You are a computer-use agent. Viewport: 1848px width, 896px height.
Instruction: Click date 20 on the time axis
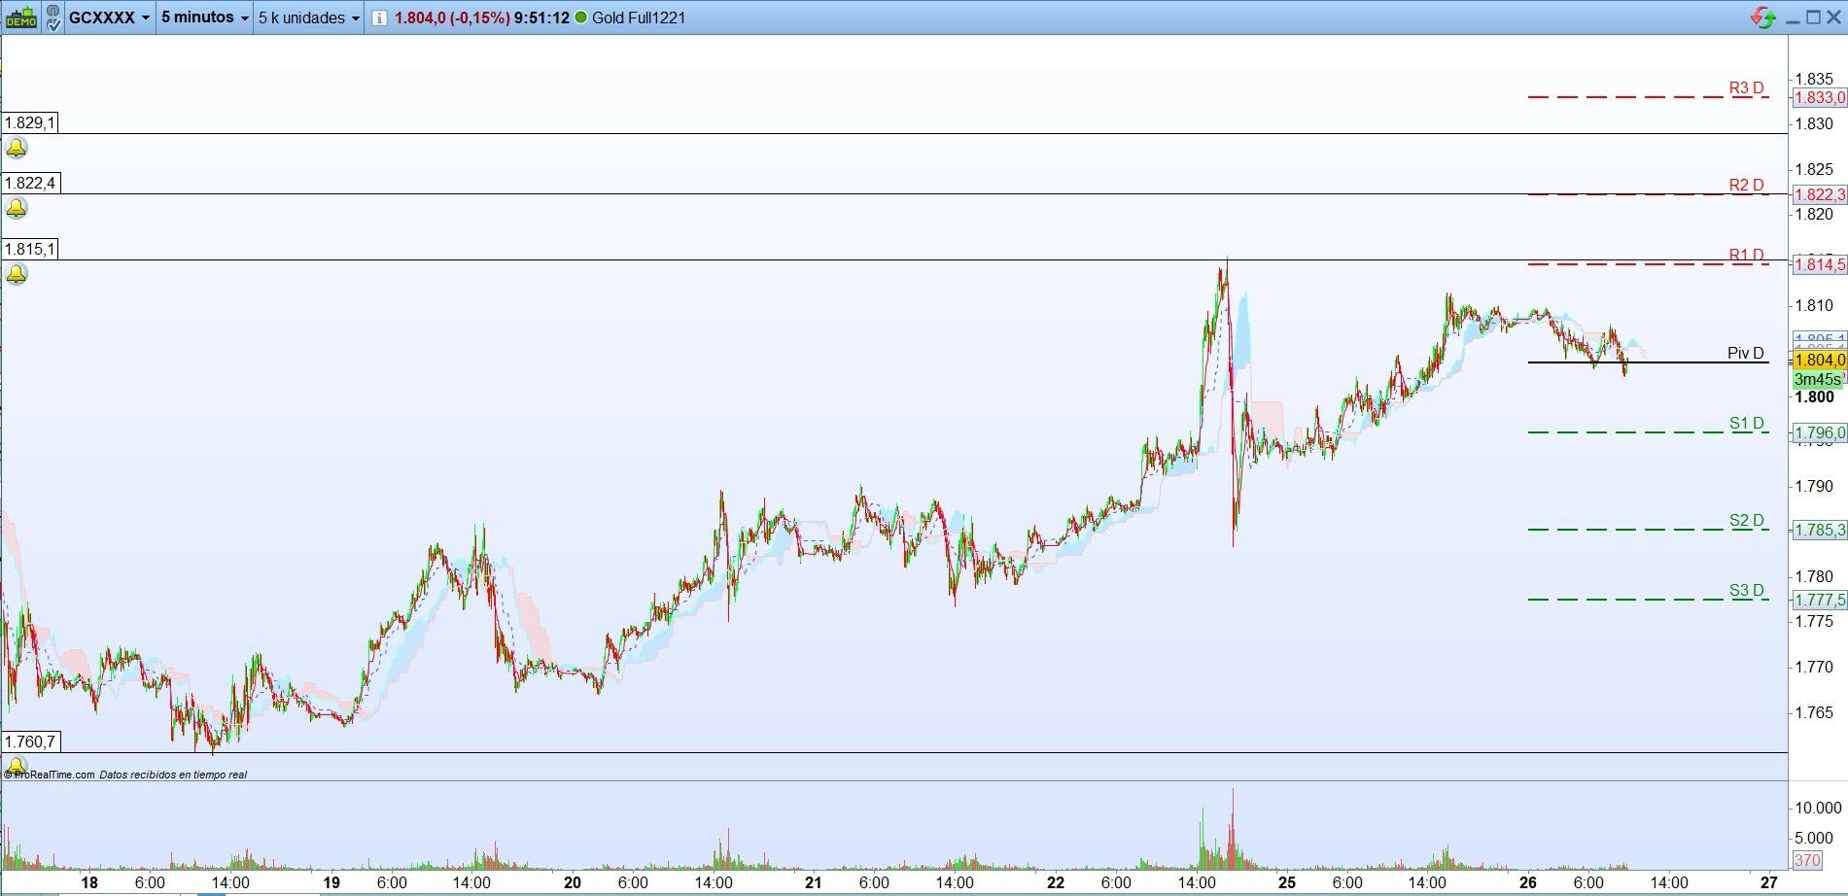tap(573, 882)
